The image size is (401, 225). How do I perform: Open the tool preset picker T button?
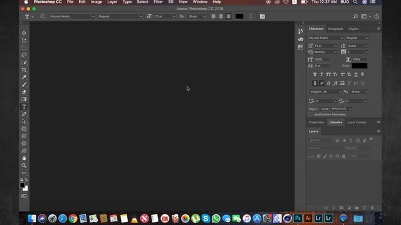(x=29, y=17)
